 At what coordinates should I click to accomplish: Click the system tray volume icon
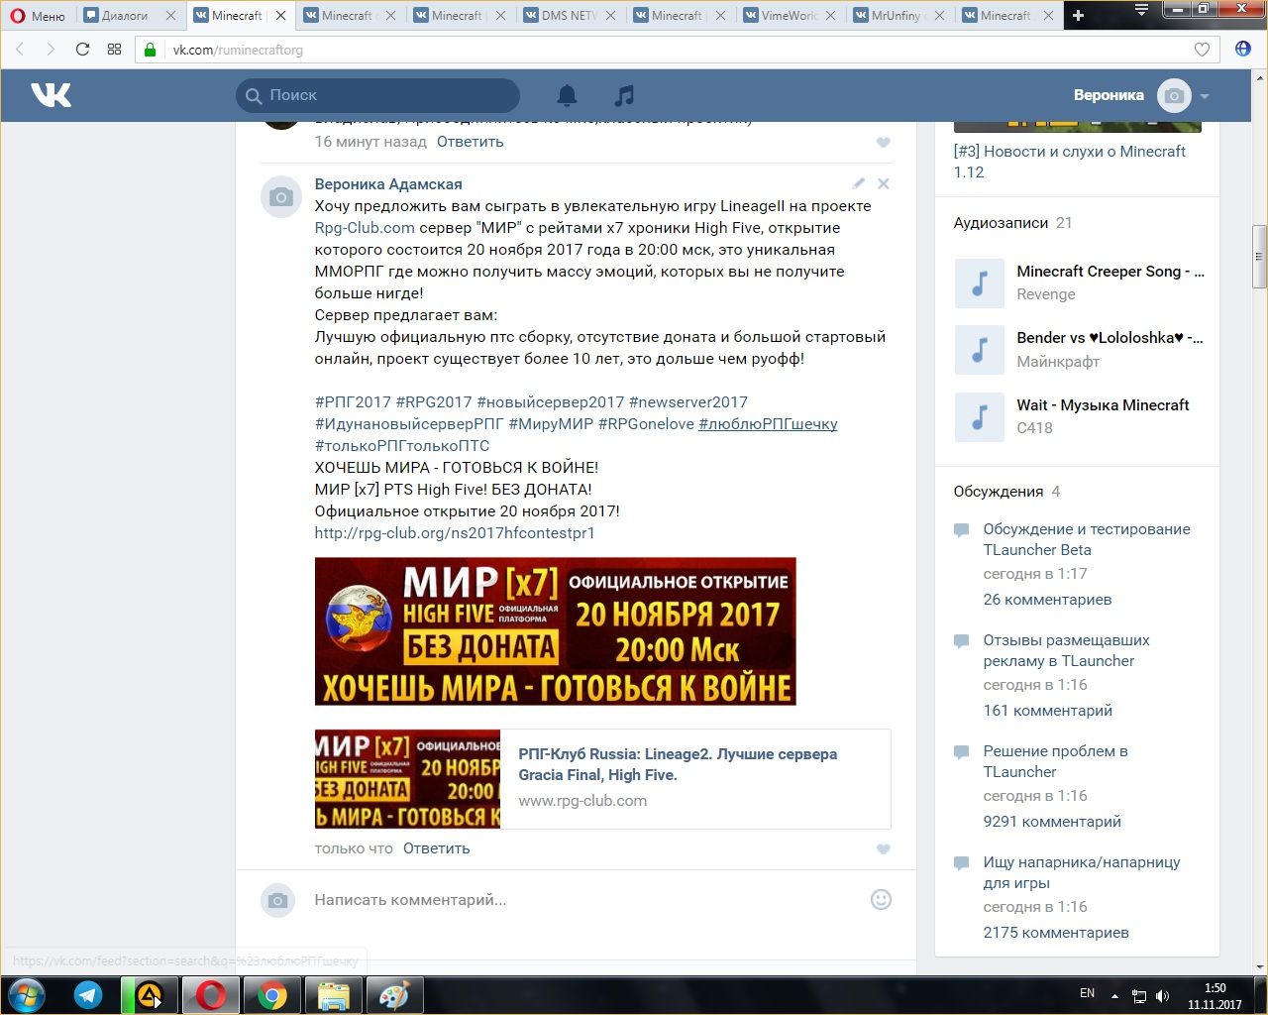(1162, 995)
